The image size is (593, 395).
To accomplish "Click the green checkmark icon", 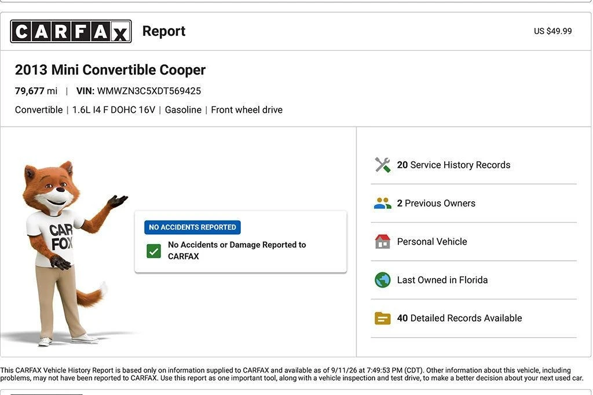I will [x=153, y=251].
